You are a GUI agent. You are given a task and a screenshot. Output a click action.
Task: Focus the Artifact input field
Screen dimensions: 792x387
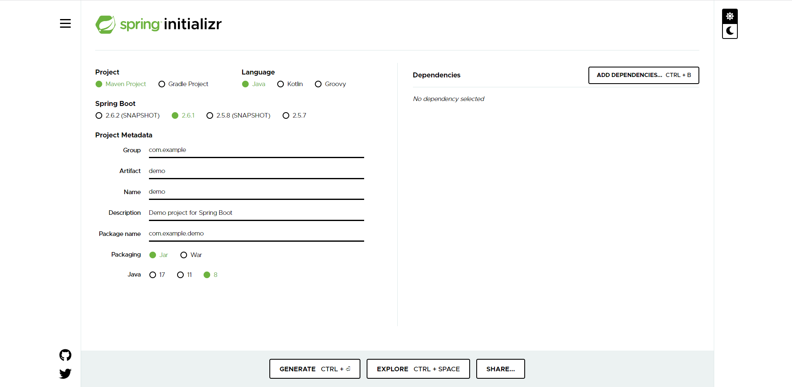[257, 171]
